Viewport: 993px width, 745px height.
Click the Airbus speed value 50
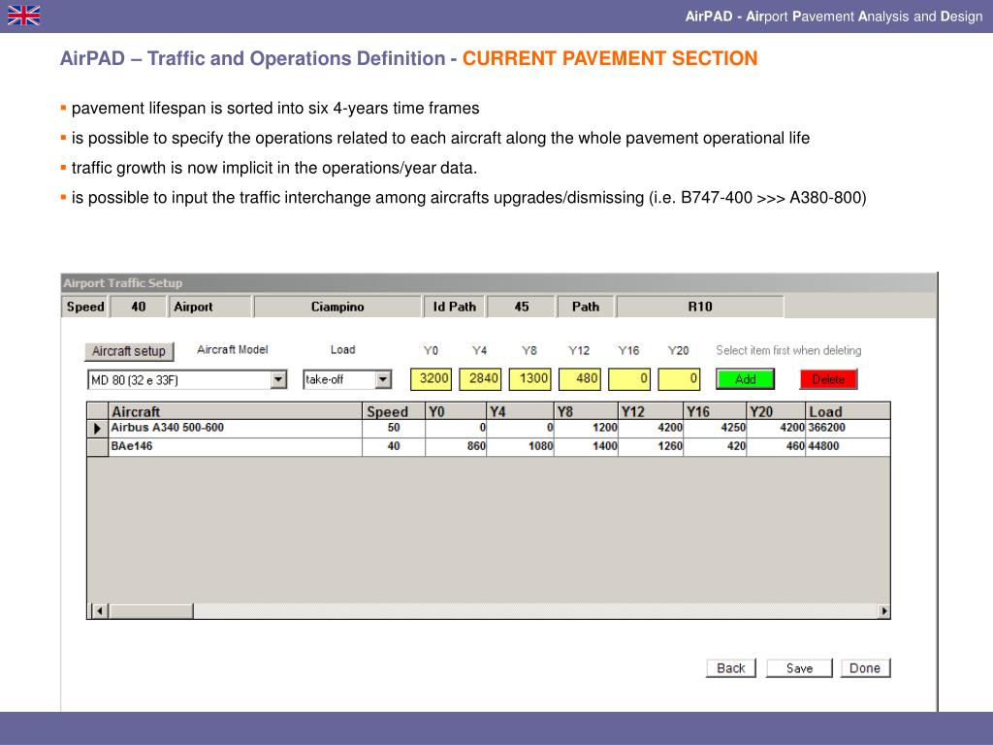(x=394, y=428)
